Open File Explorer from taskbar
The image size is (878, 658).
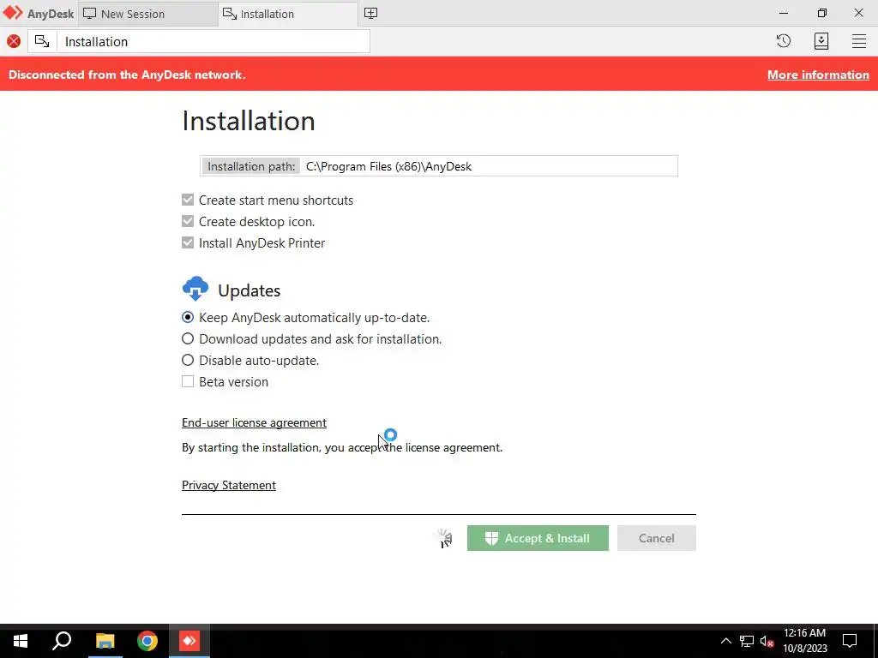[105, 641]
